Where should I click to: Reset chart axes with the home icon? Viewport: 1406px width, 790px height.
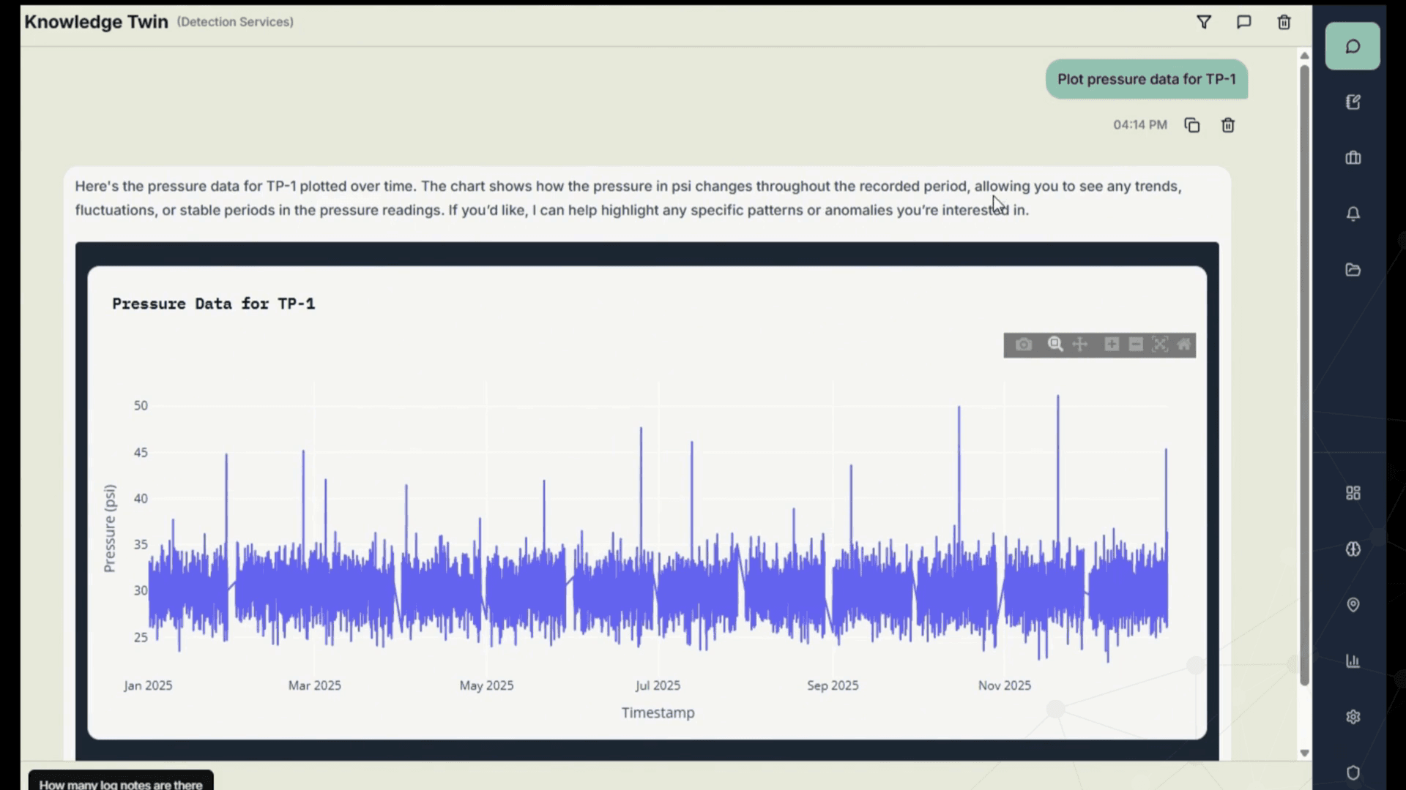point(1183,344)
